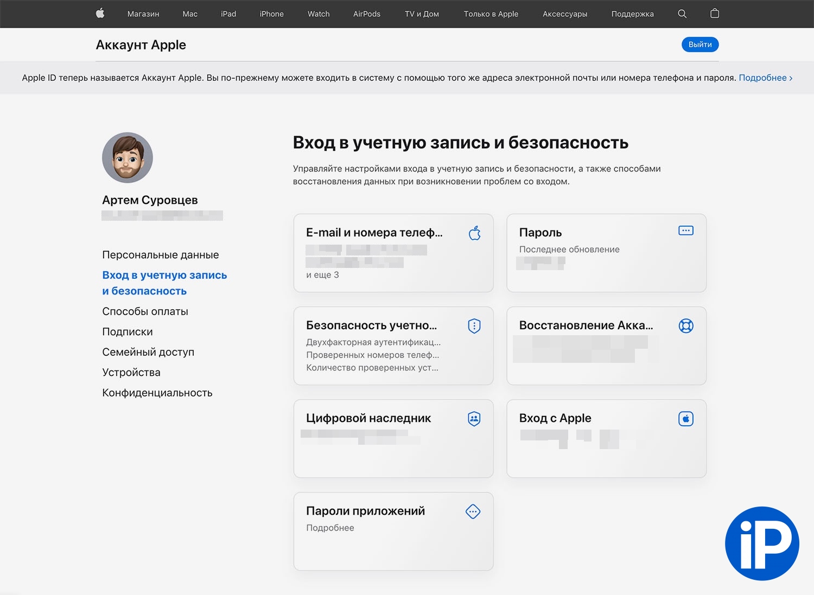Click the Apple badge icon on Вход с Apple

[686, 419]
